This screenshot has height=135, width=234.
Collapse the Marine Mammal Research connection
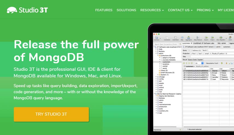coord(154,94)
